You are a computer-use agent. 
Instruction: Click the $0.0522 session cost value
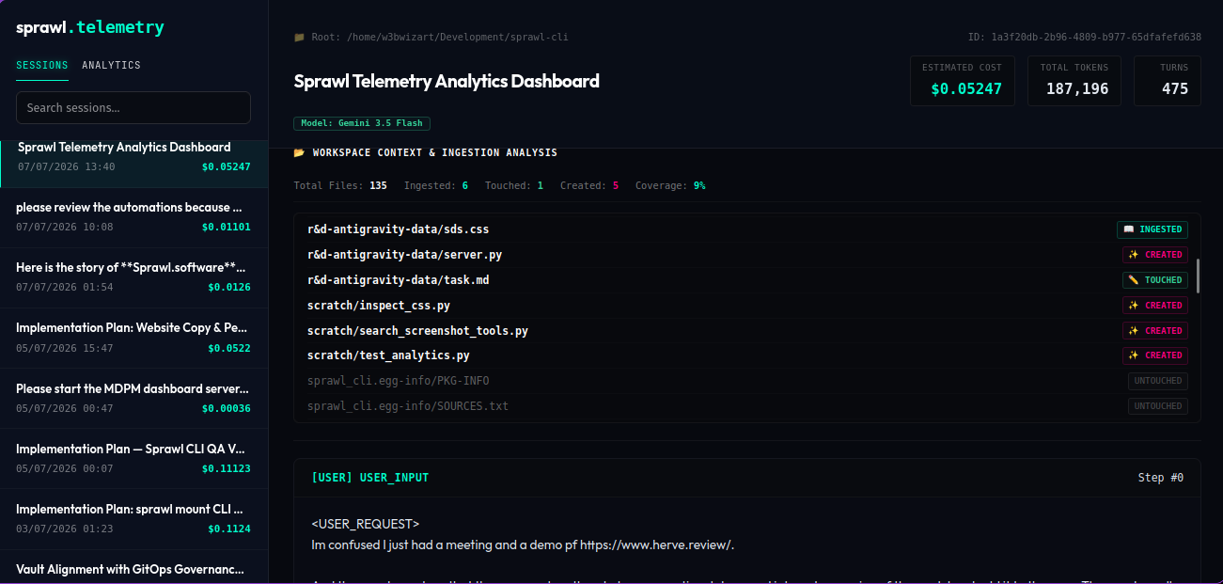[x=229, y=348]
